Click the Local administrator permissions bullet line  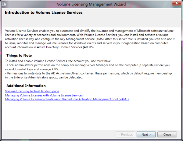pos(87,67)
